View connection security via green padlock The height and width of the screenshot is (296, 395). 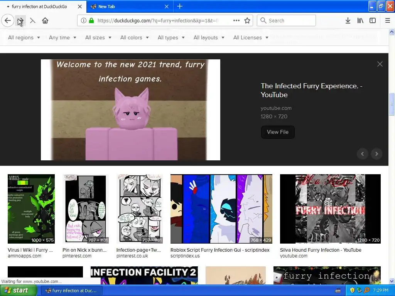tap(91, 21)
